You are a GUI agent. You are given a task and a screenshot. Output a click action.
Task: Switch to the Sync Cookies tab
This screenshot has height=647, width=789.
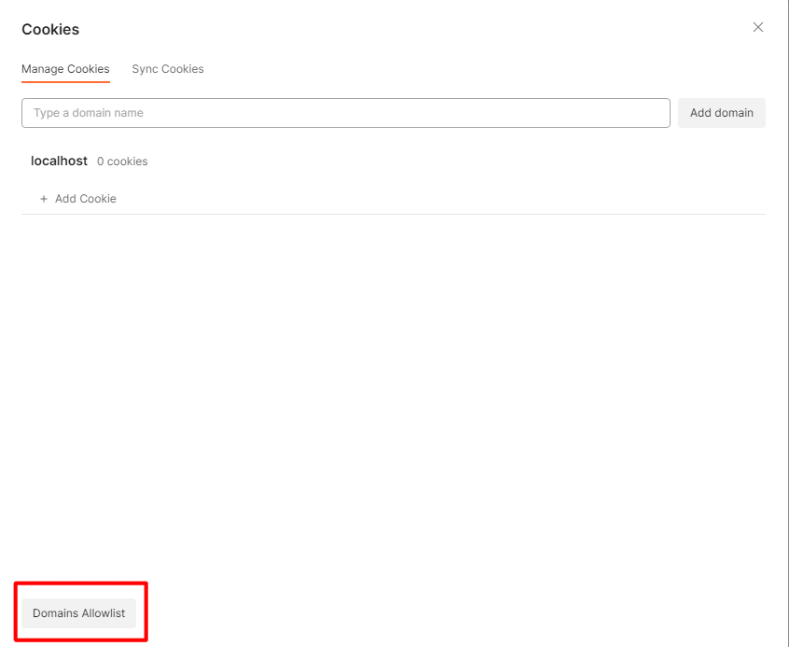click(x=168, y=69)
